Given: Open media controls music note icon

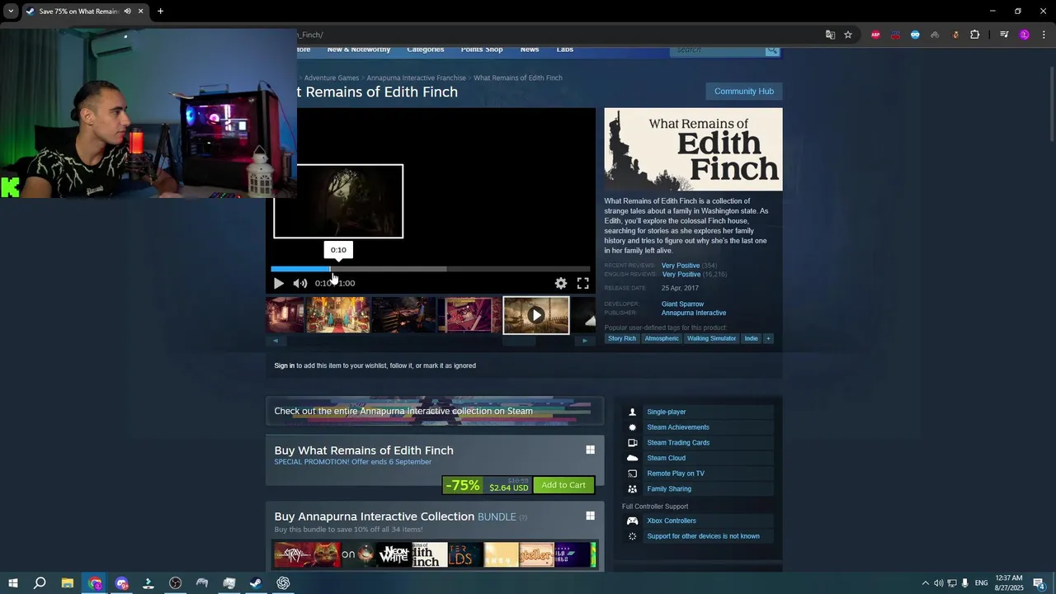Looking at the screenshot, I should tap(1004, 35).
